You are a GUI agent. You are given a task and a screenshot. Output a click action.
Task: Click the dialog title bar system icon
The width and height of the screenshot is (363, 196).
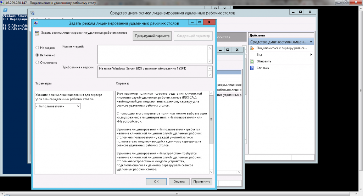tap(37, 23)
